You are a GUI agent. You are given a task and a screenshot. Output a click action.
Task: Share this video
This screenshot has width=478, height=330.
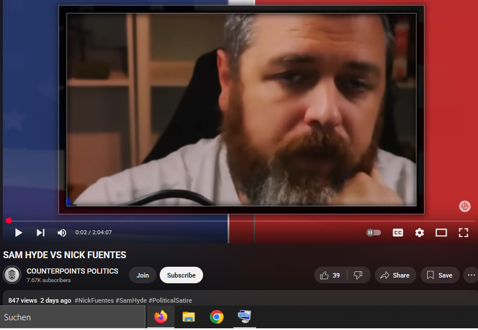[395, 275]
